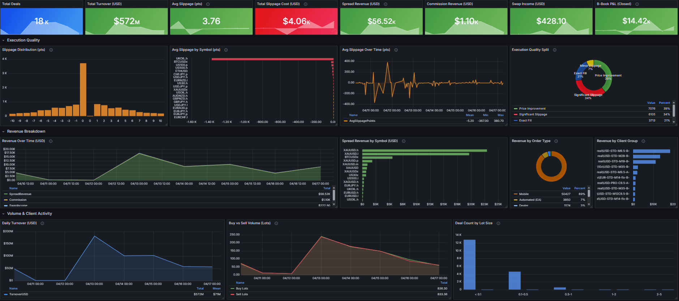Image resolution: width=679 pixels, height=301 pixels.
Task: Click the XAUUSD.h bar in Spread Revenue chart
Action: click(x=425, y=151)
